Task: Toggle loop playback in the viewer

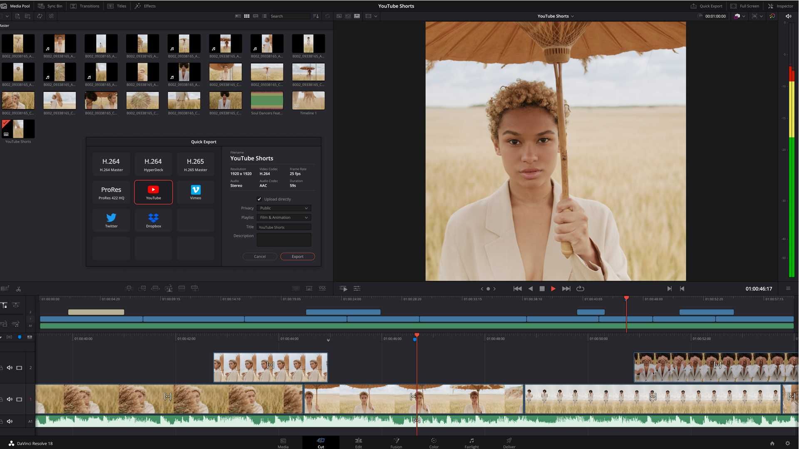Action: [x=580, y=288]
